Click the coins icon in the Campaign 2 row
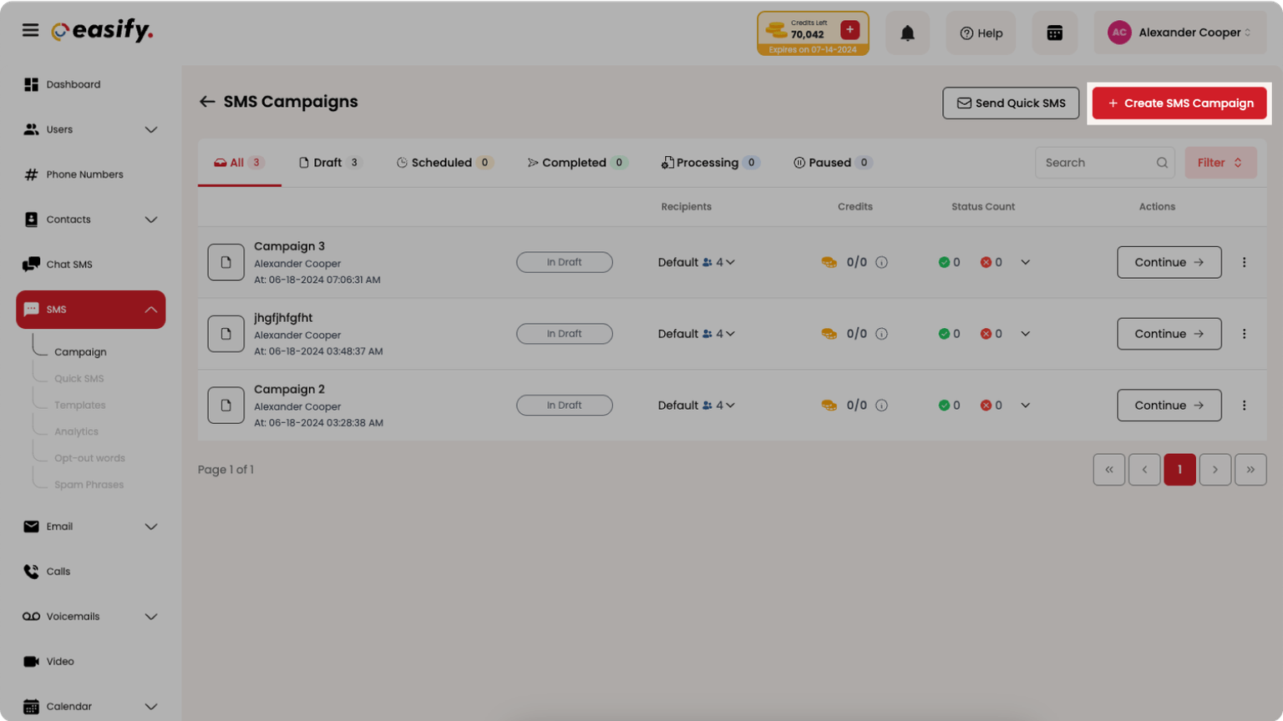 click(x=829, y=406)
